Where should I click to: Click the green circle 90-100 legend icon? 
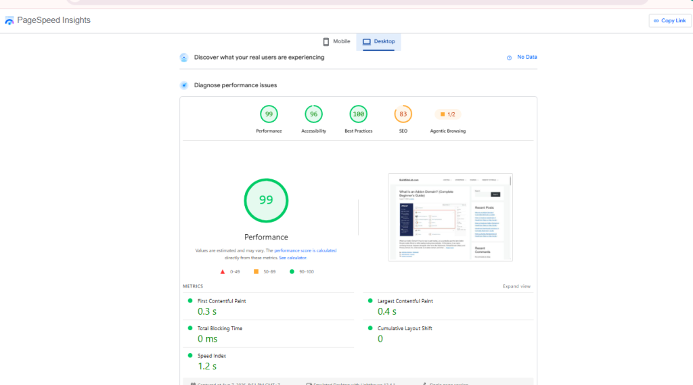tap(292, 271)
